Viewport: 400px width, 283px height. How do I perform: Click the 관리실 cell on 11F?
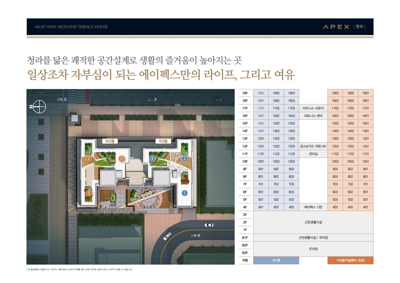click(x=313, y=154)
